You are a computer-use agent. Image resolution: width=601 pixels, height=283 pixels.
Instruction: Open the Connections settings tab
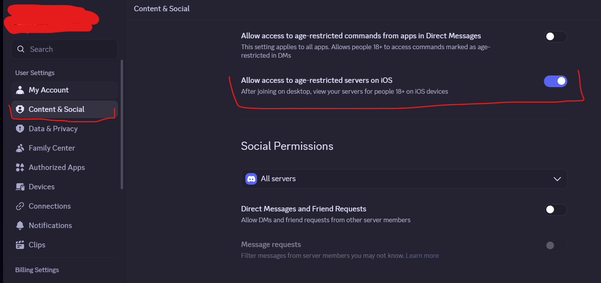(x=50, y=206)
